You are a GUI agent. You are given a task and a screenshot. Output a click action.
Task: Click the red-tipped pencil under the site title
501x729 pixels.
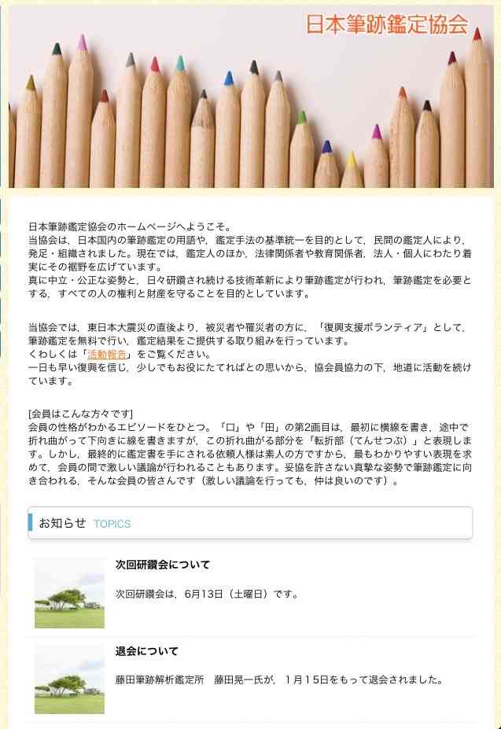[x=477, y=107]
